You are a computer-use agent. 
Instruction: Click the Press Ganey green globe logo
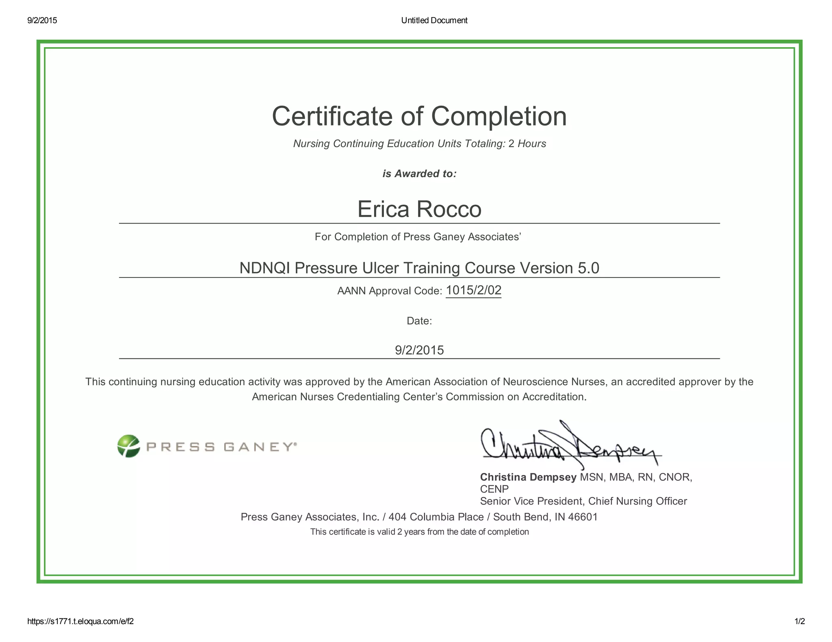(x=128, y=446)
